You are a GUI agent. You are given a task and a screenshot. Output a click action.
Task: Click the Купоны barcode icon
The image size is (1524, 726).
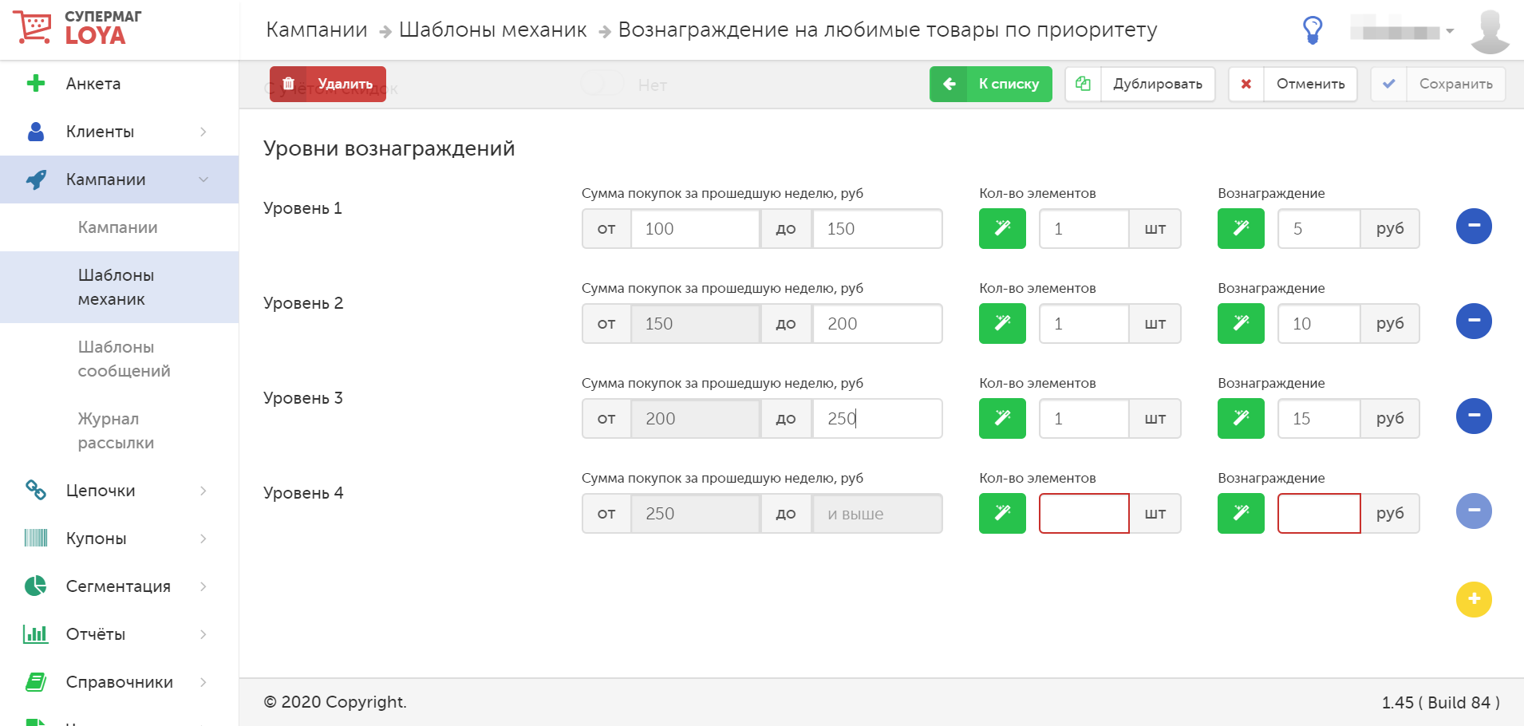(x=36, y=538)
